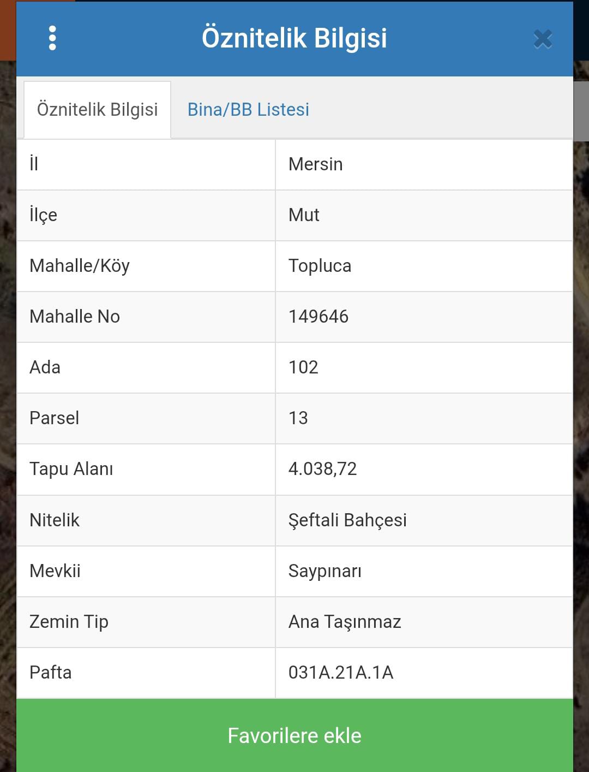Screen dimensions: 589x772
Task: Click the Zemin Tip row label
Action: pyautogui.click(x=69, y=622)
